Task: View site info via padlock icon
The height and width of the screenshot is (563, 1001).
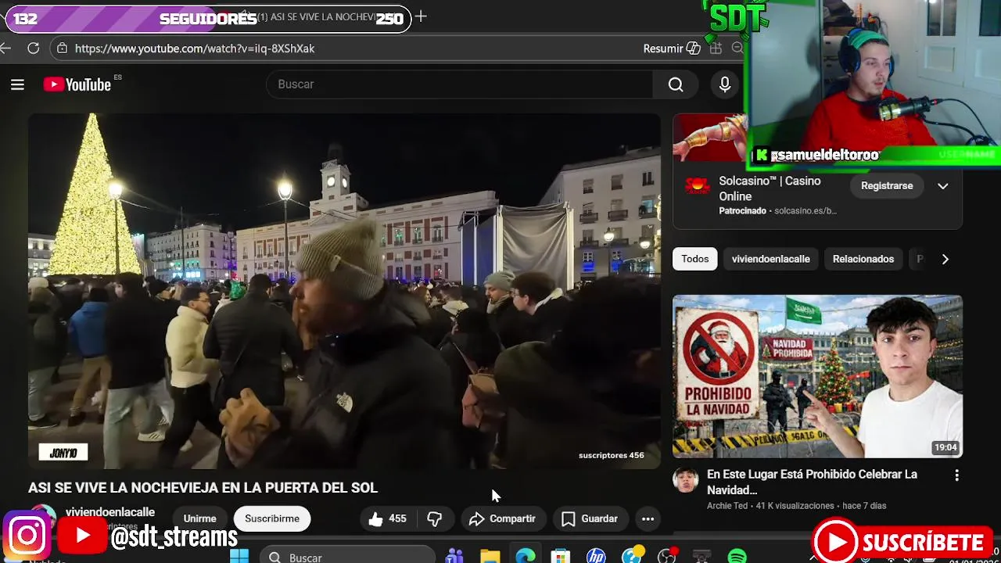Action: (x=62, y=48)
